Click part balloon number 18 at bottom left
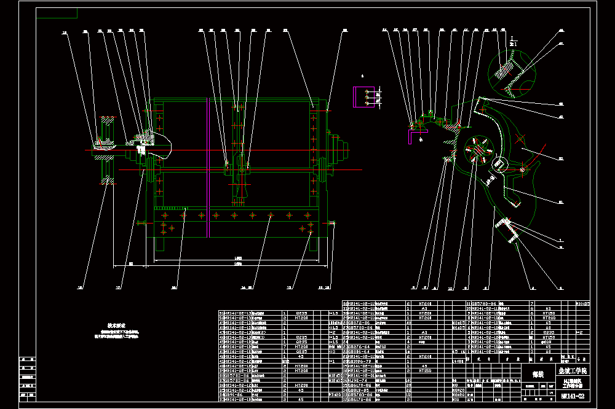This screenshot has width=615, height=409. point(80,287)
